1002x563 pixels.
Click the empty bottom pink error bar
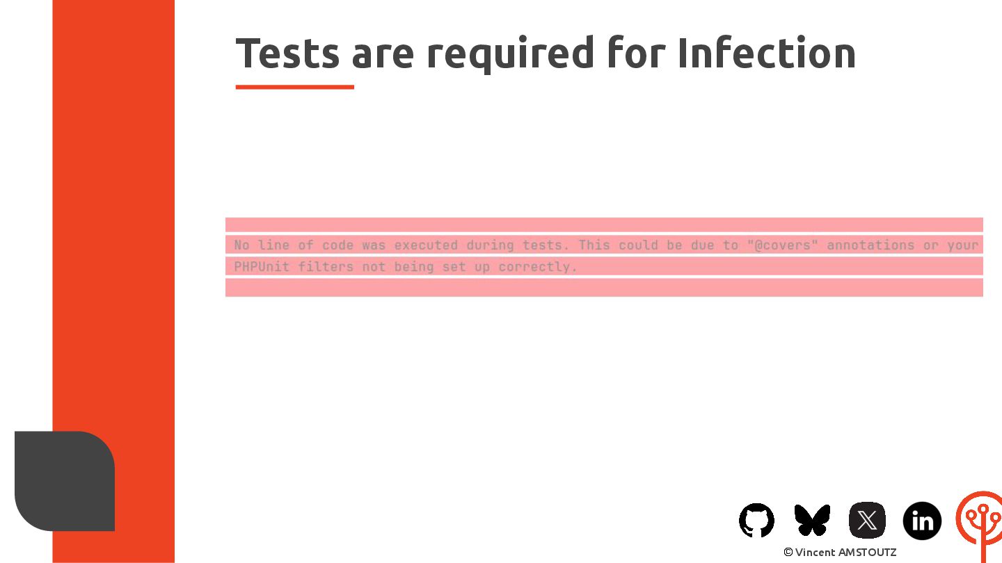604,288
